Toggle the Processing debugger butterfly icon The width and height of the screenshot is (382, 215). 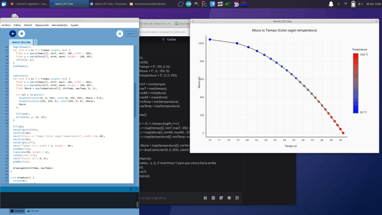pyautogui.click(x=119, y=34)
